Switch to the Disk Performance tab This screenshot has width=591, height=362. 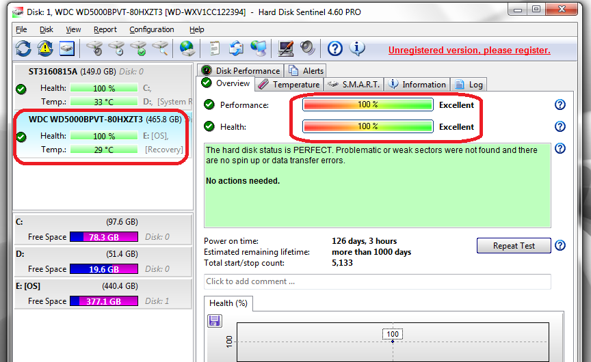pyautogui.click(x=241, y=71)
